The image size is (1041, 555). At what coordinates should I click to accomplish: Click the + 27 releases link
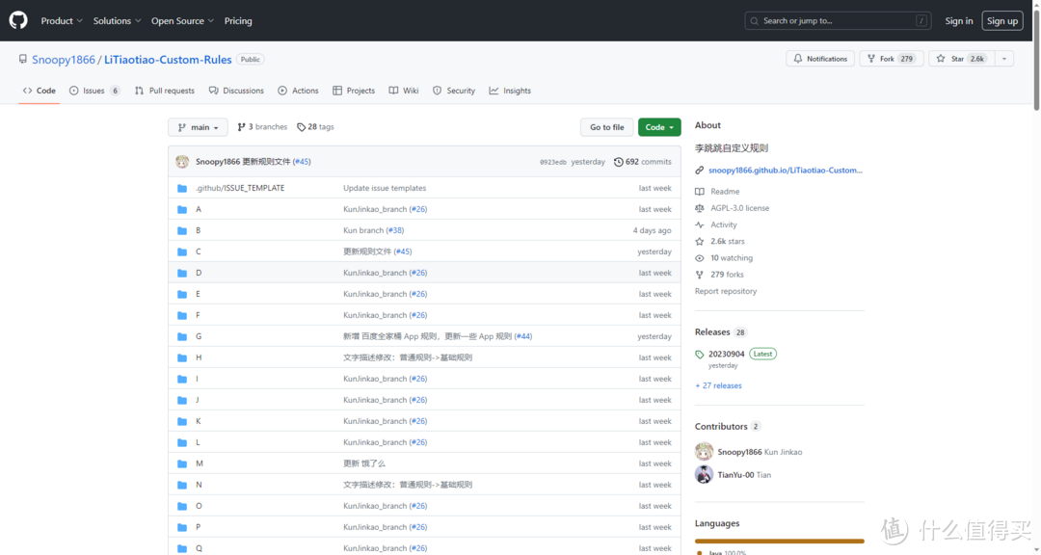tap(718, 385)
